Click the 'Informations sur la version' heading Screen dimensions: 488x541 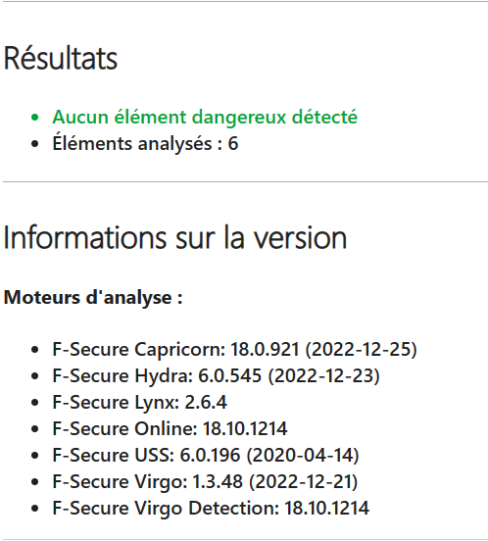click(x=175, y=238)
